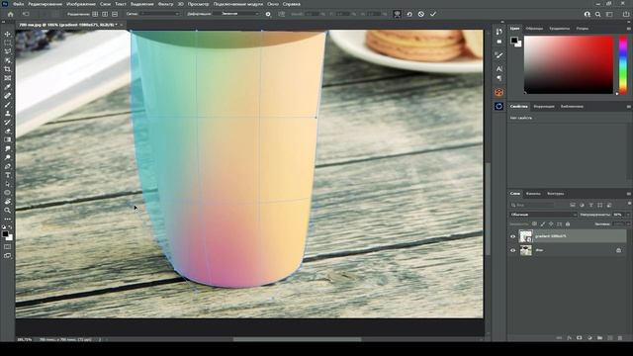The image size is (633, 356).
Task: Open the Paragraph panel icon
Action: pyautogui.click(x=498, y=78)
